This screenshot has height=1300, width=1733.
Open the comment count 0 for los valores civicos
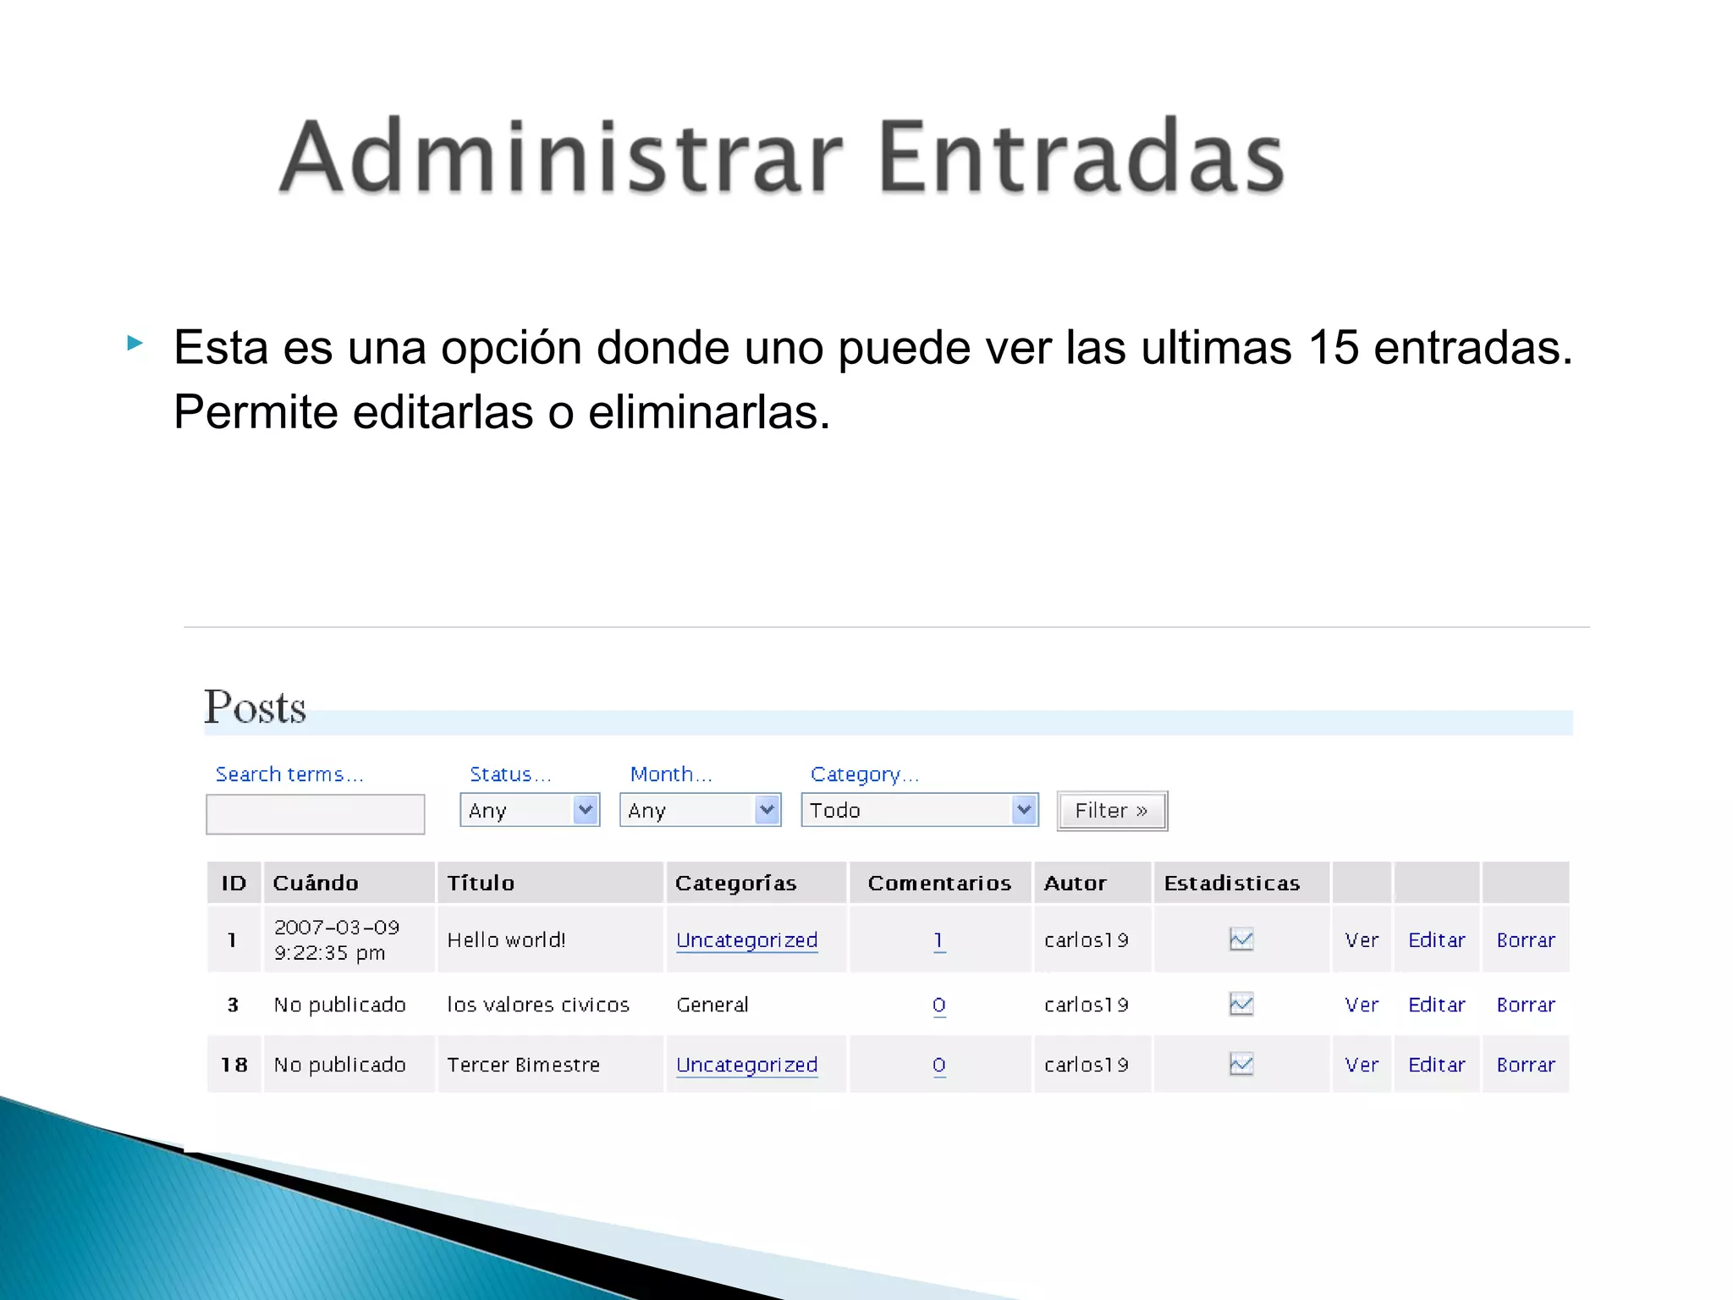(x=938, y=1005)
